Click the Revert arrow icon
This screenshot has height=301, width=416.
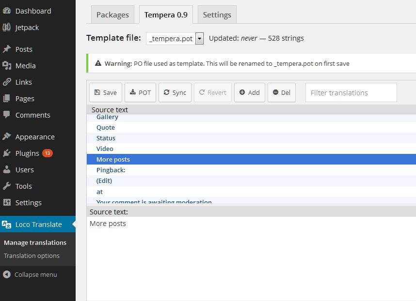click(x=202, y=92)
